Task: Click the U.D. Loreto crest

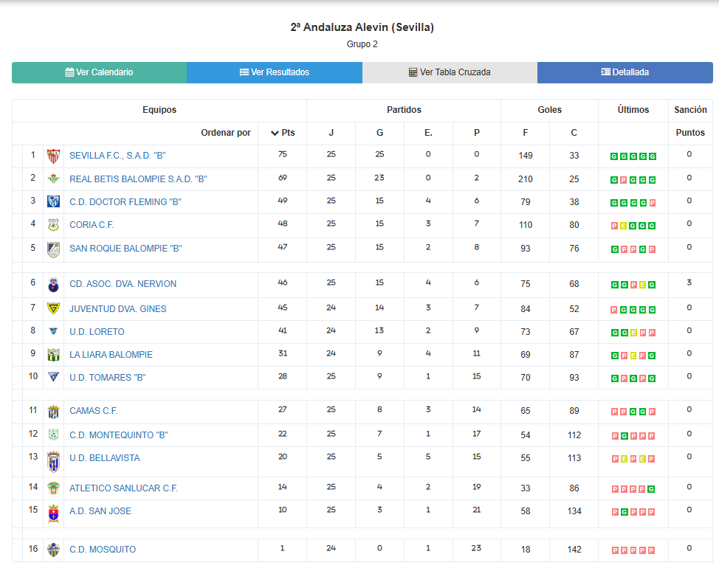Action: click(x=53, y=331)
